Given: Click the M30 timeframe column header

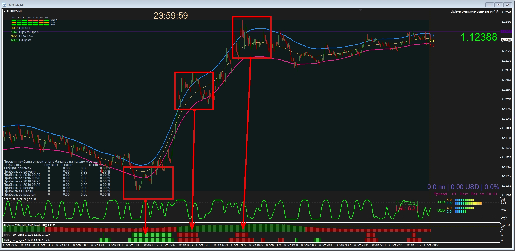Looking at the screenshot, I should [30, 18].
